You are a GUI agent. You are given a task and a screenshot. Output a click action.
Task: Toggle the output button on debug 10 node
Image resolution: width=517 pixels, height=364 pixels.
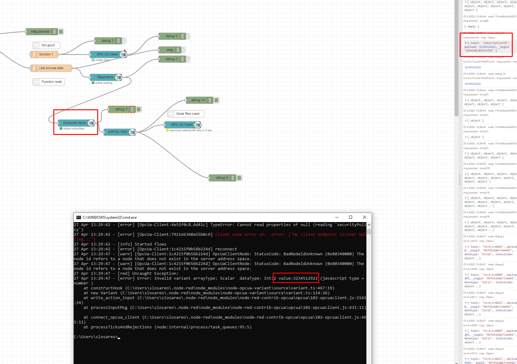coord(216,100)
